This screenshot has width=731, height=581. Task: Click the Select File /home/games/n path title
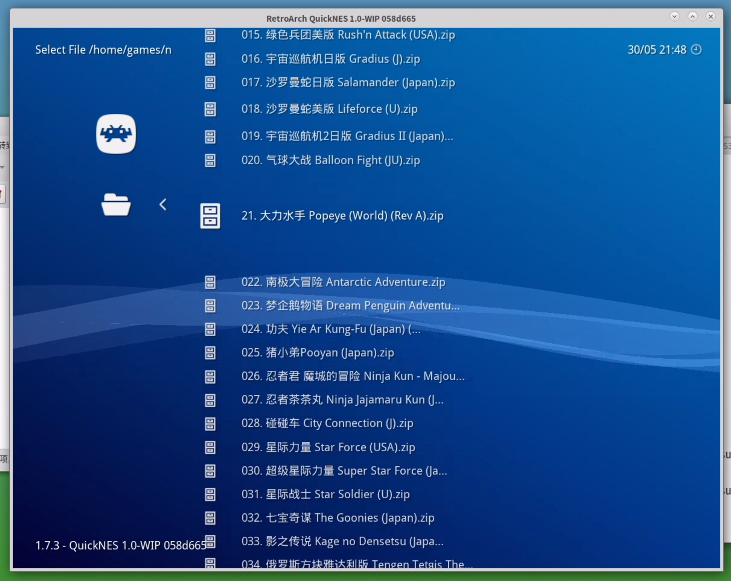tap(103, 50)
